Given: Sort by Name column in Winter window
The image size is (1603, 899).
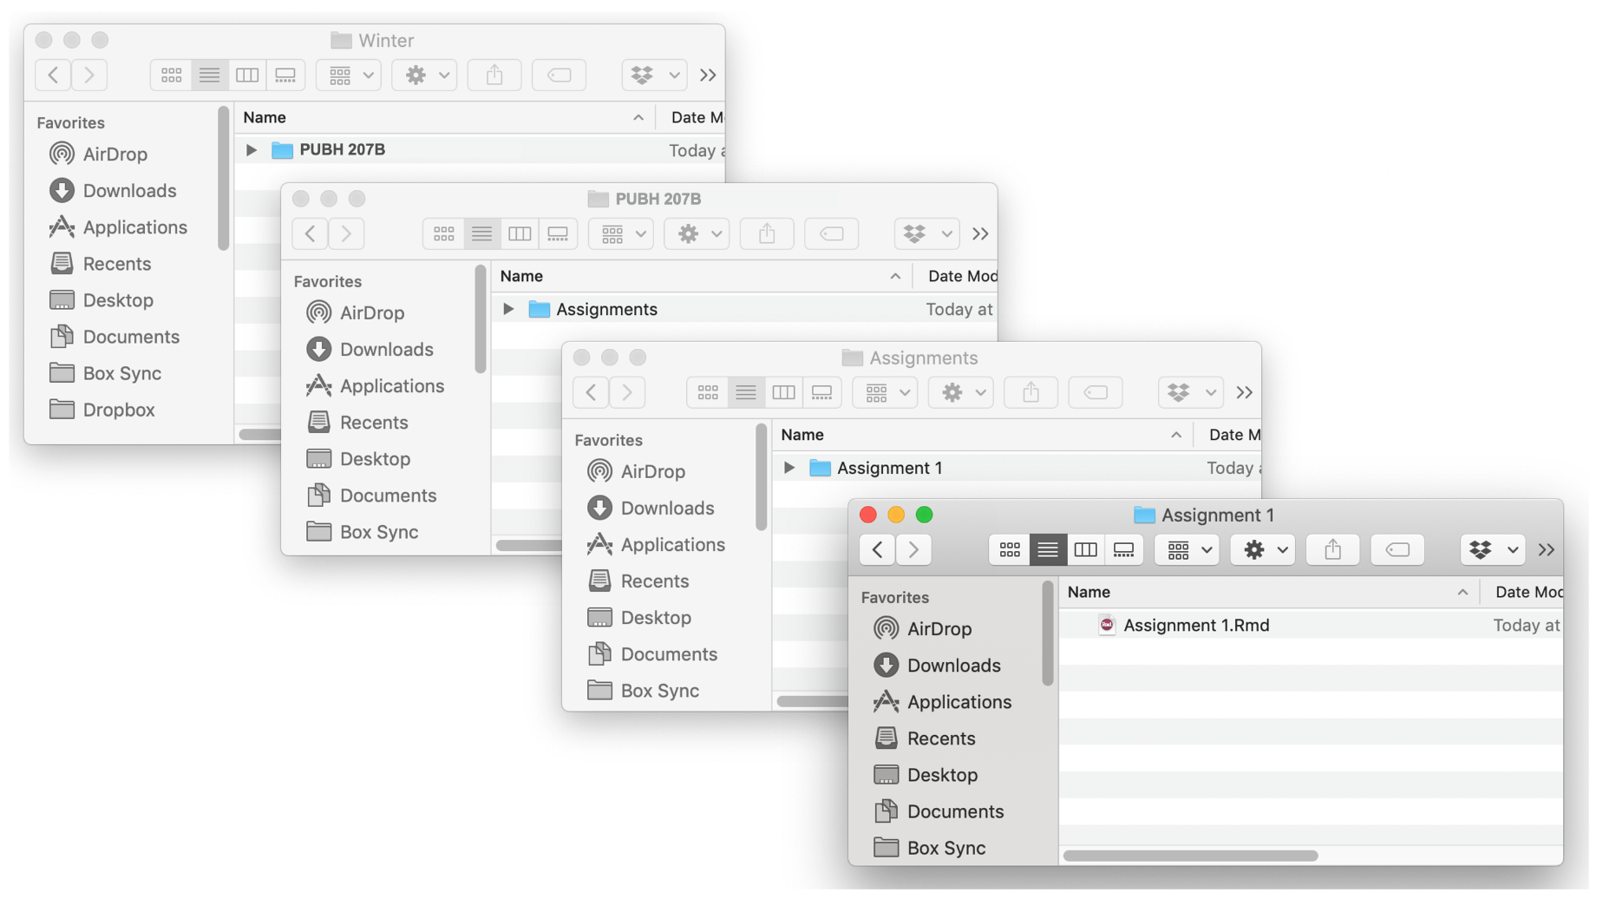Looking at the screenshot, I should pyautogui.click(x=445, y=118).
